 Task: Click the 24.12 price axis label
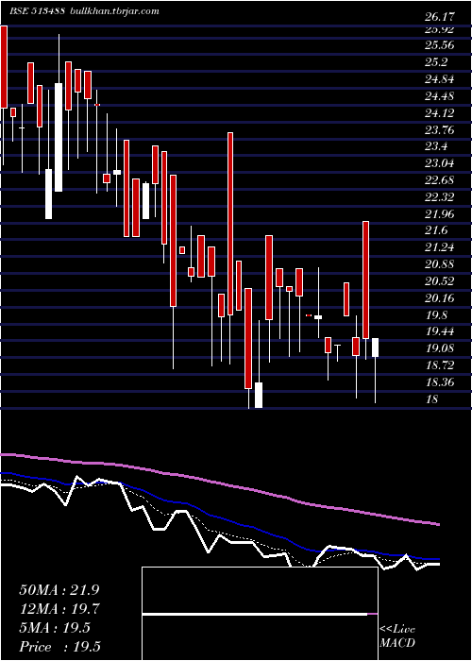point(440,113)
